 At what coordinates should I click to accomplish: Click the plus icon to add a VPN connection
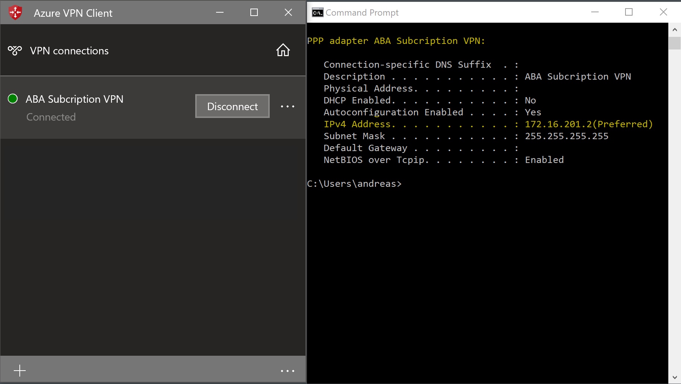pyautogui.click(x=19, y=370)
